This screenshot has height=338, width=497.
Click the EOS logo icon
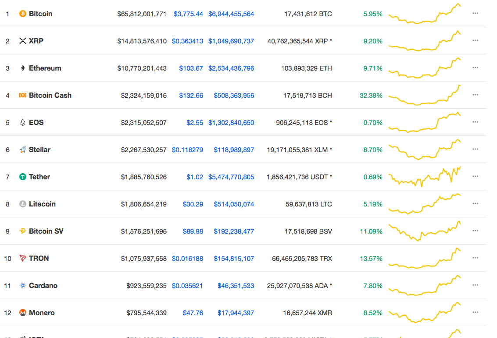[22, 123]
